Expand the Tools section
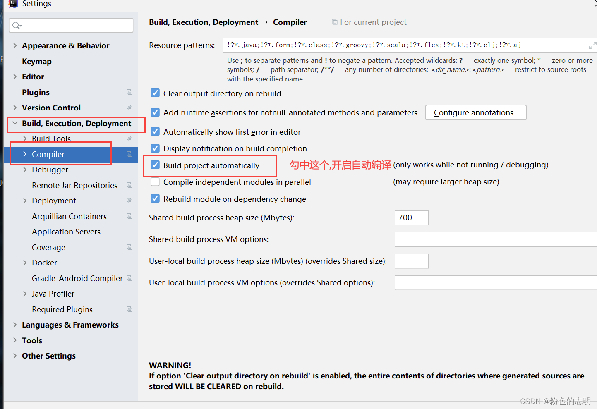The width and height of the screenshot is (597, 409). pyautogui.click(x=15, y=340)
